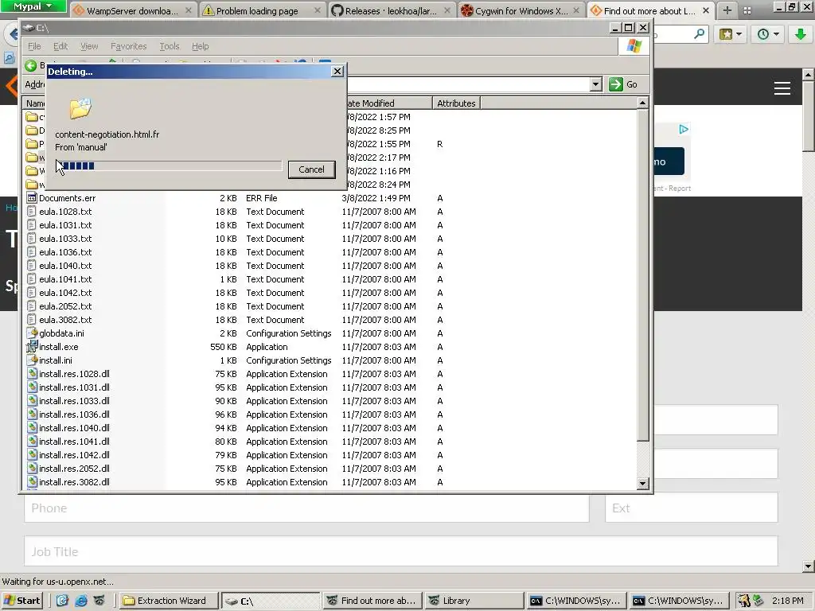Viewport: 815px width, 611px height.
Task: Open a new browser tab
Action: (727, 10)
